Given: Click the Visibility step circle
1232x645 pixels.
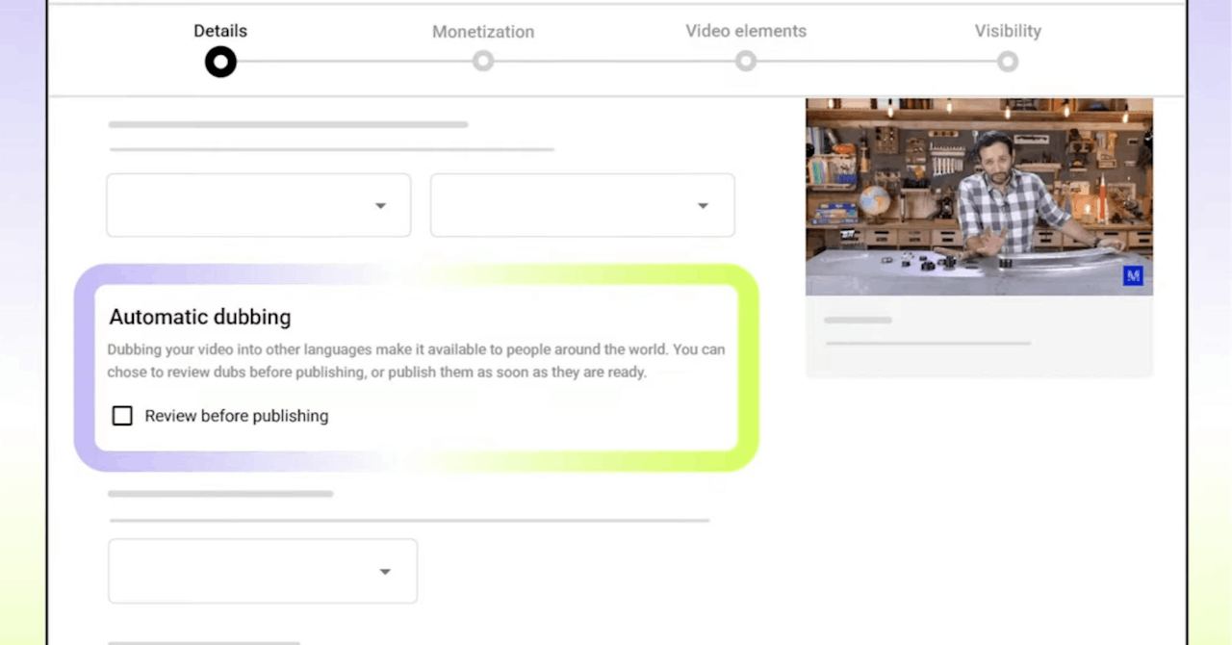Looking at the screenshot, I should coord(1008,62).
